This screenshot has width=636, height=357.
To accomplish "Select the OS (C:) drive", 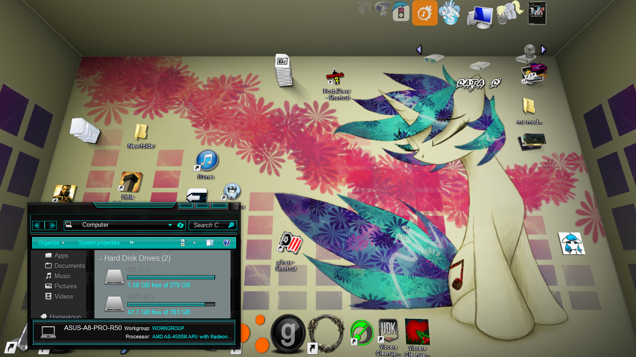I will click(x=160, y=277).
